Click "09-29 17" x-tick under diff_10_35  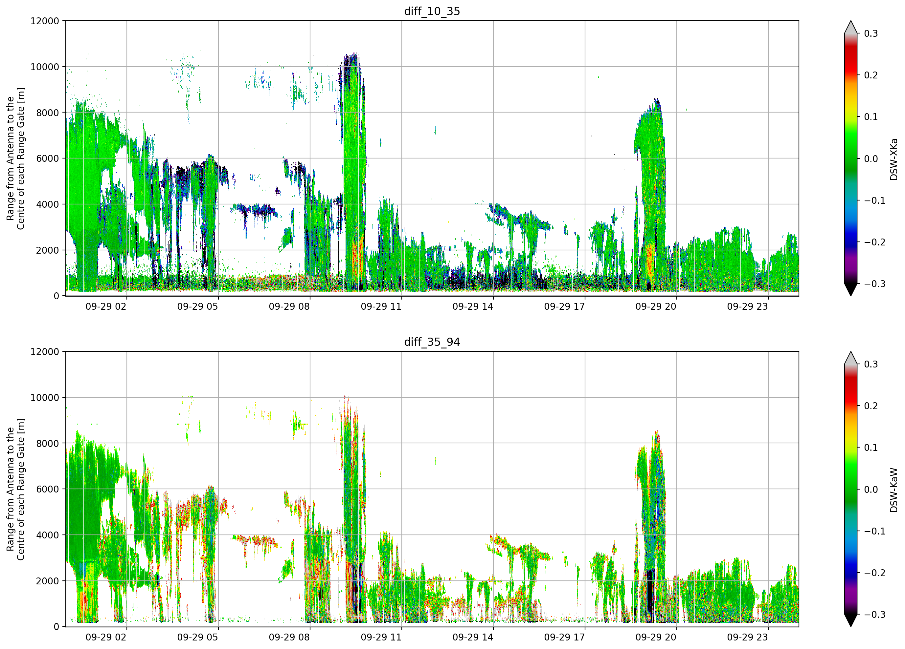click(565, 306)
